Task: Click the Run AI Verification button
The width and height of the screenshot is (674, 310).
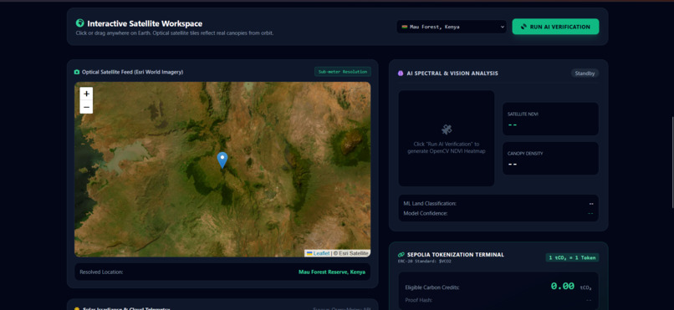Action: click(555, 27)
